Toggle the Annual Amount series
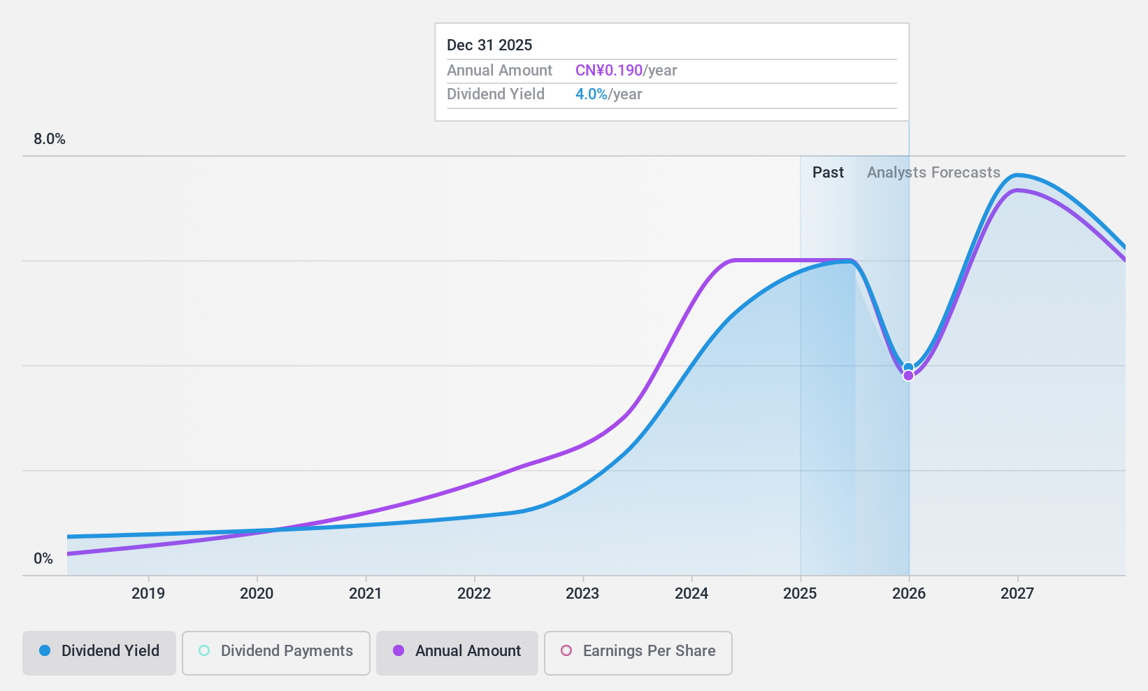This screenshot has width=1148, height=691. point(457,653)
